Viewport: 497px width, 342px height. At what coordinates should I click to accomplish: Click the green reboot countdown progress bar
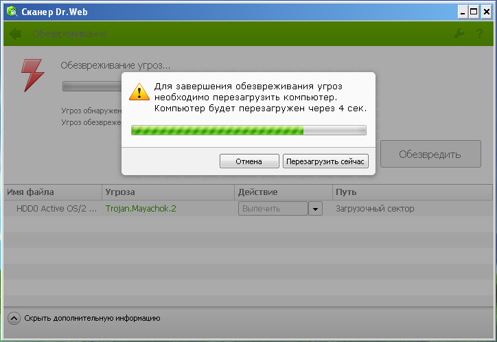pos(248,130)
